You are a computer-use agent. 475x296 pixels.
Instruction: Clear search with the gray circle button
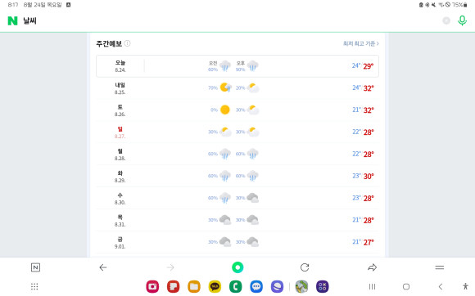point(446,20)
